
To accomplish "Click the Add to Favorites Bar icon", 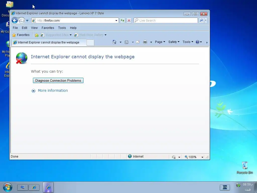I will tap(37, 35).
